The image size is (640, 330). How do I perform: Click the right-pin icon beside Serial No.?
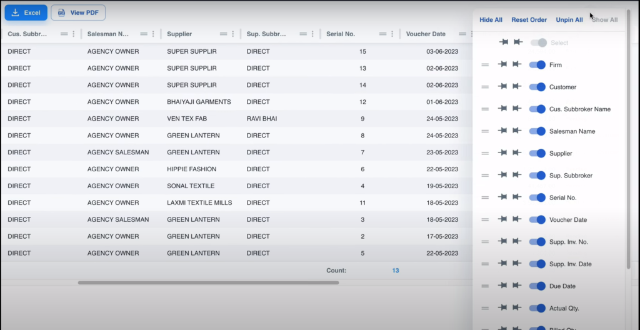[x=517, y=197]
